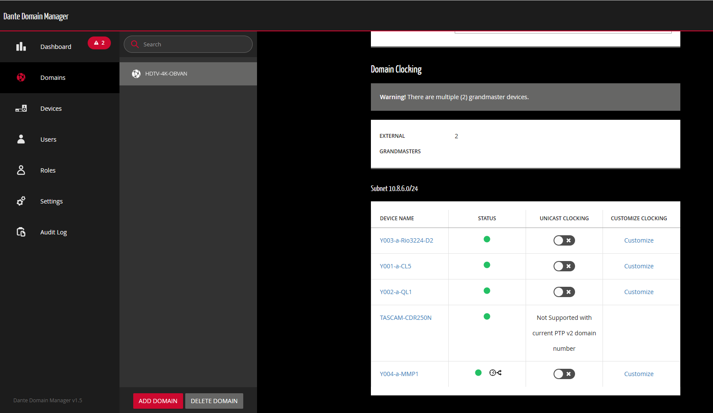Click the Devices sidebar icon

[21, 108]
